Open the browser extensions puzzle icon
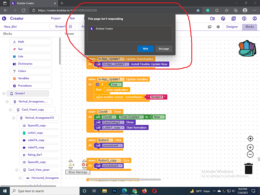260x195 pixels. pos(217,10)
